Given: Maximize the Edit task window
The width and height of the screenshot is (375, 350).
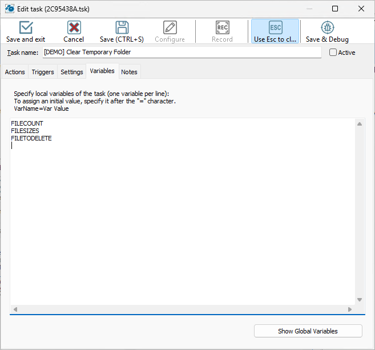Looking at the screenshot, I should (x=335, y=9).
